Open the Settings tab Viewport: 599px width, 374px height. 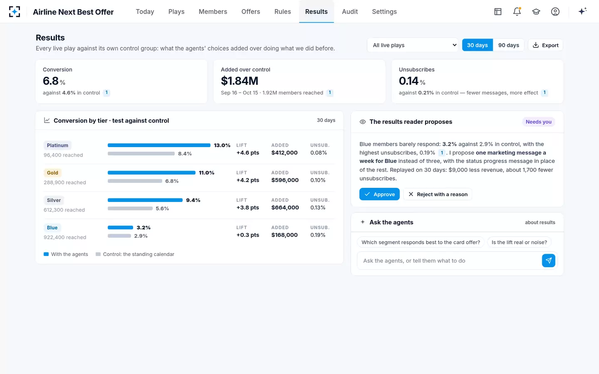tap(384, 12)
